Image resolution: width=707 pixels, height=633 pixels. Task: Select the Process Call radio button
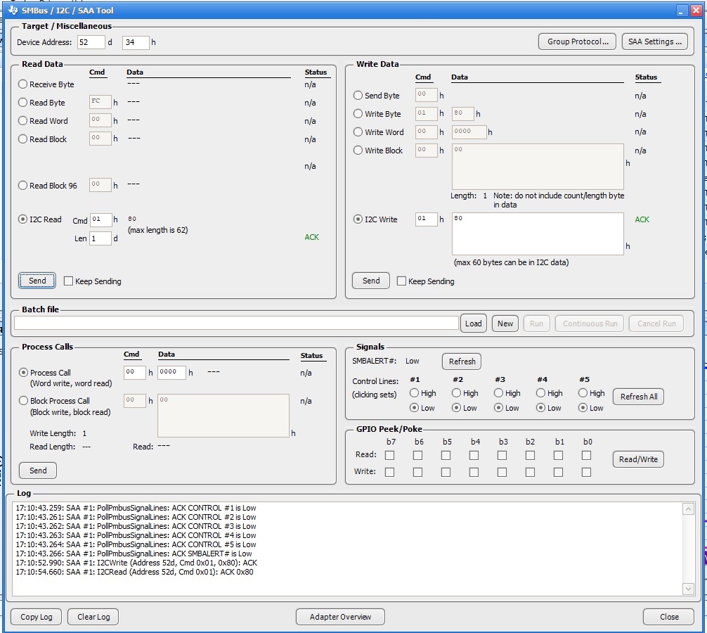pos(23,373)
